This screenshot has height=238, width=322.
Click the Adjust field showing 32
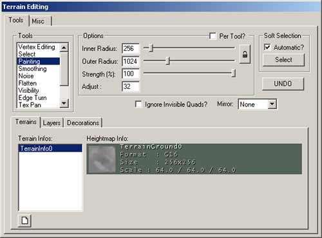pos(131,86)
